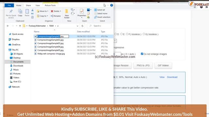Select radio option D in browser page
This screenshot has height=117, width=209.
[116, 34]
